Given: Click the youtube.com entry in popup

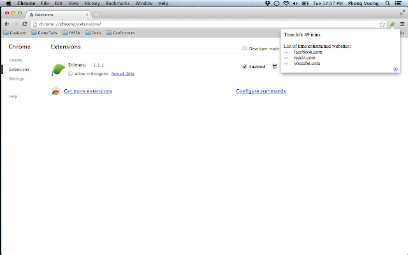Looking at the screenshot, I should (307, 63).
